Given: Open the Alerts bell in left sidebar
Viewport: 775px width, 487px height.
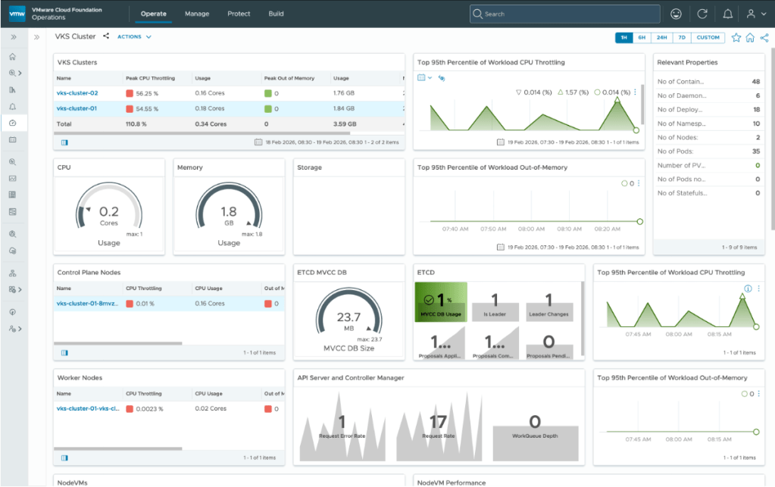Looking at the screenshot, I should pyautogui.click(x=13, y=106).
